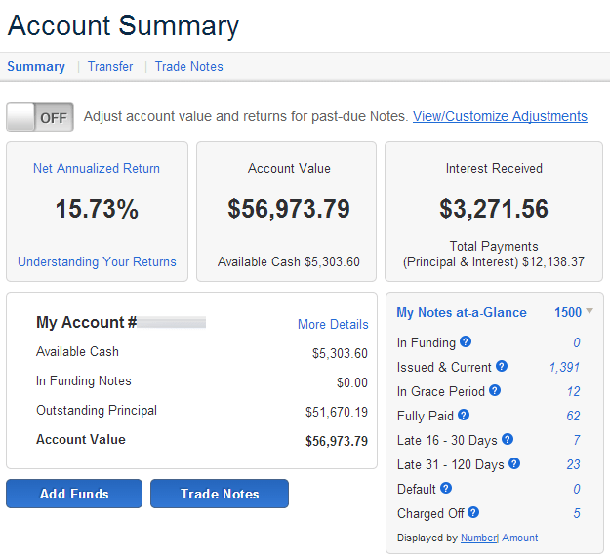Click help icon next to In Funding

pos(466,342)
